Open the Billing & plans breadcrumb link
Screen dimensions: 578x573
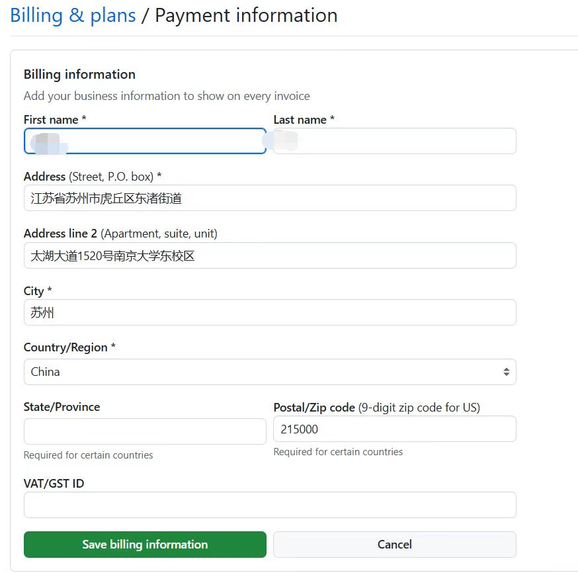[x=73, y=15]
